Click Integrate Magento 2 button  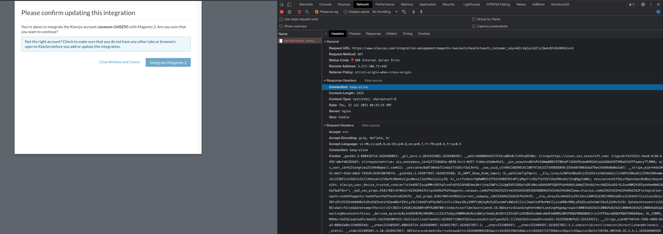click(x=168, y=62)
